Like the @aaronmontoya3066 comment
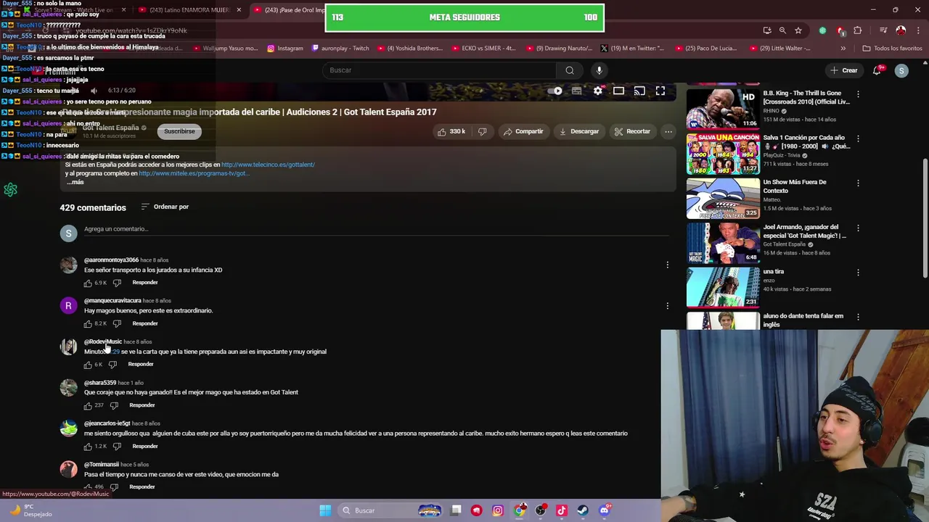Image resolution: width=929 pixels, height=522 pixels. [88, 283]
